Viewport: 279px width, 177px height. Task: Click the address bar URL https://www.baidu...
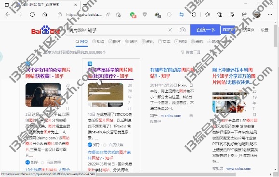pos(84,14)
